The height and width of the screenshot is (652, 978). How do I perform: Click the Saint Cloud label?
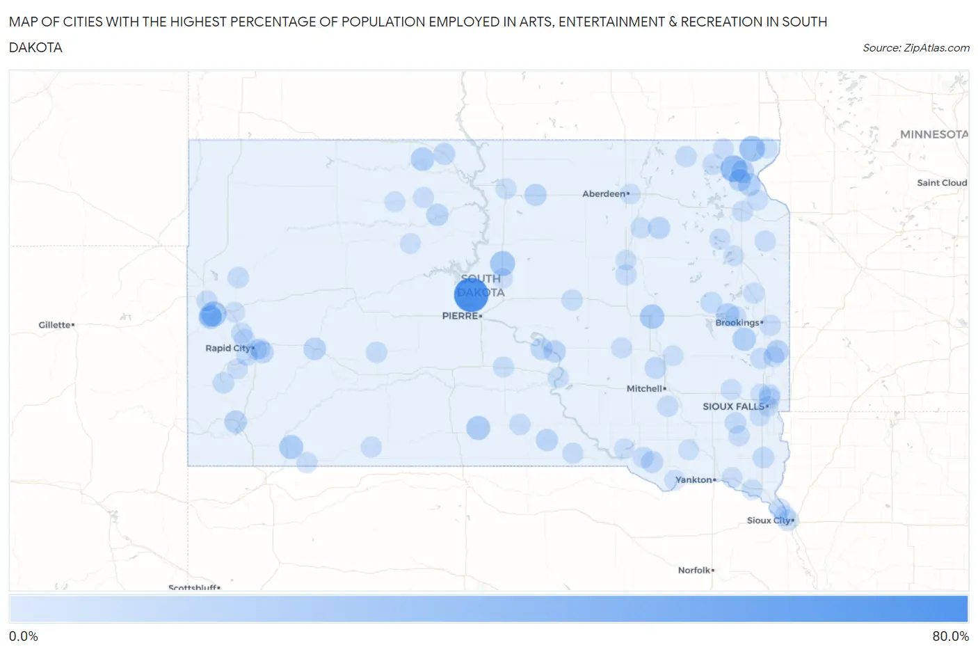(942, 183)
